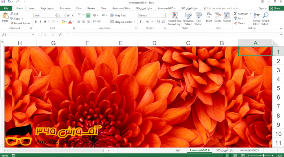Select row header 5

tap(278, 88)
